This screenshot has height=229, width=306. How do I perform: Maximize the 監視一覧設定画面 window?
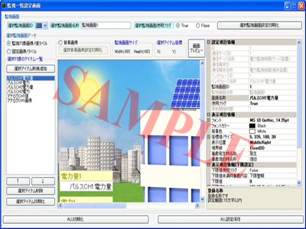pos(294,5)
